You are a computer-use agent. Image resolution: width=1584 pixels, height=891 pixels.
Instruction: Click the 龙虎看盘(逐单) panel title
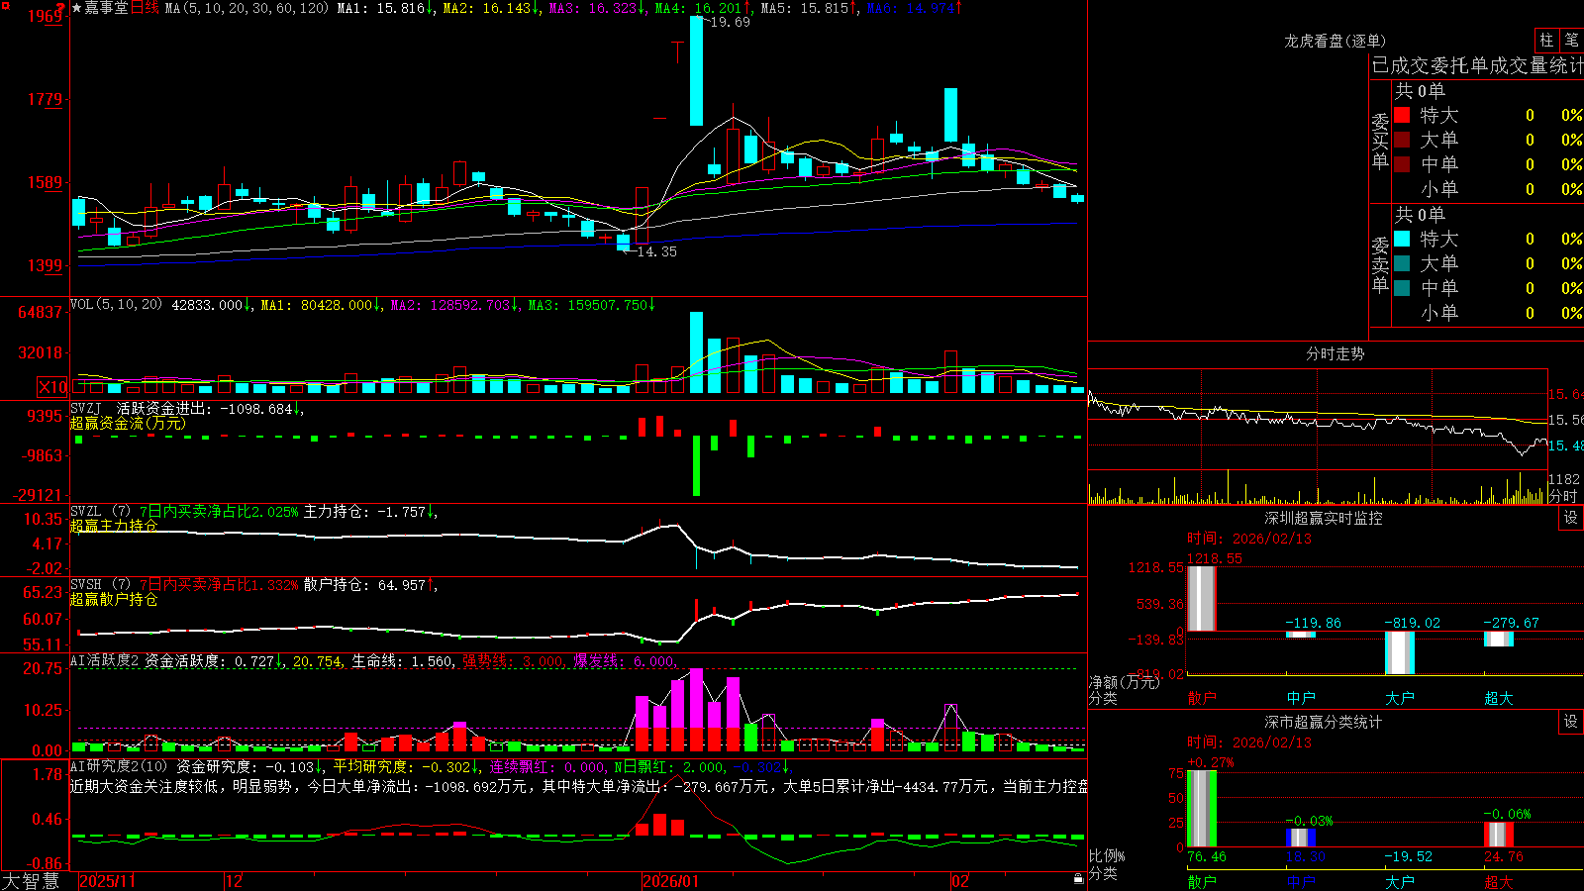click(1335, 41)
